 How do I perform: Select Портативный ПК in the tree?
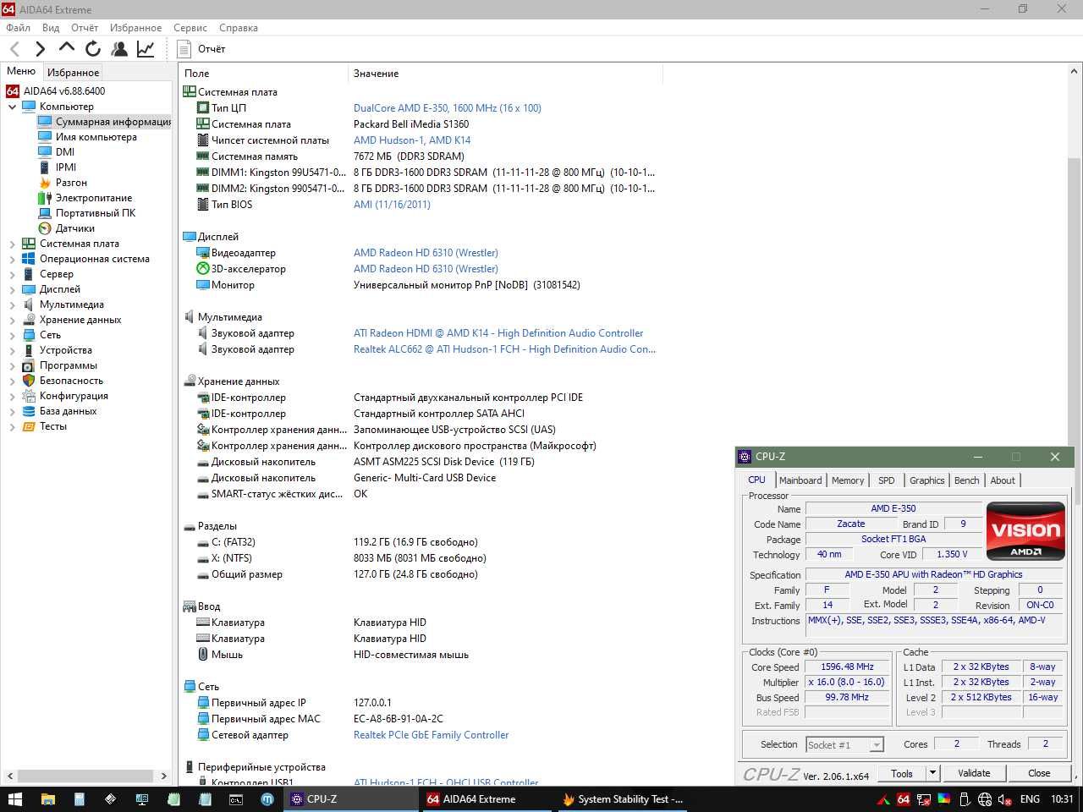95,213
